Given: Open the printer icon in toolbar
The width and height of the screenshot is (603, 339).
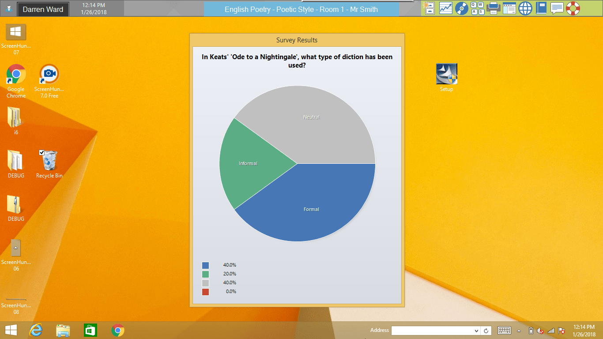Looking at the screenshot, I should [x=493, y=8].
